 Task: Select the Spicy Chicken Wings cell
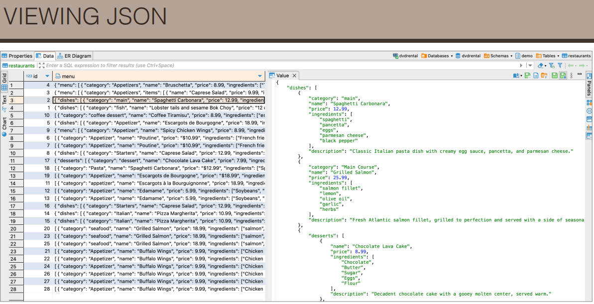coord(159,131)
